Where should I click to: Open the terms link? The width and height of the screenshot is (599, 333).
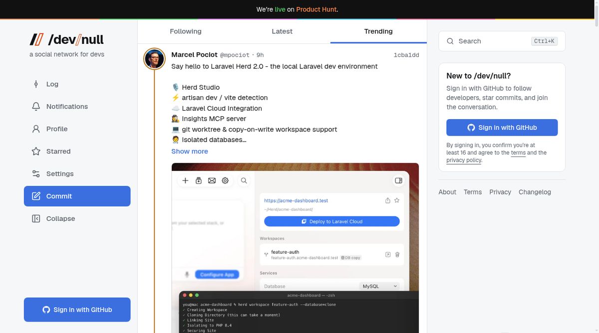tap(518, 153)
